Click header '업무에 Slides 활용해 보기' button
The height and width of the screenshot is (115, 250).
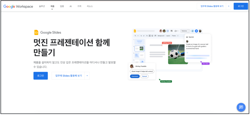[212, 6]
